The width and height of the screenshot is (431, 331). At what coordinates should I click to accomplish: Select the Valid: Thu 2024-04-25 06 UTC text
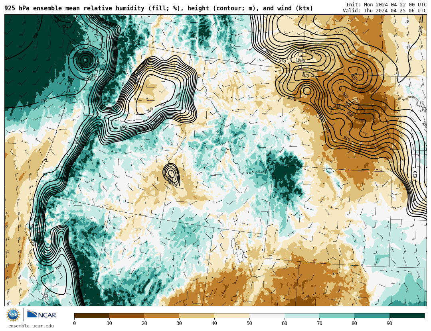pyautogui.click(x=385, y=11)
